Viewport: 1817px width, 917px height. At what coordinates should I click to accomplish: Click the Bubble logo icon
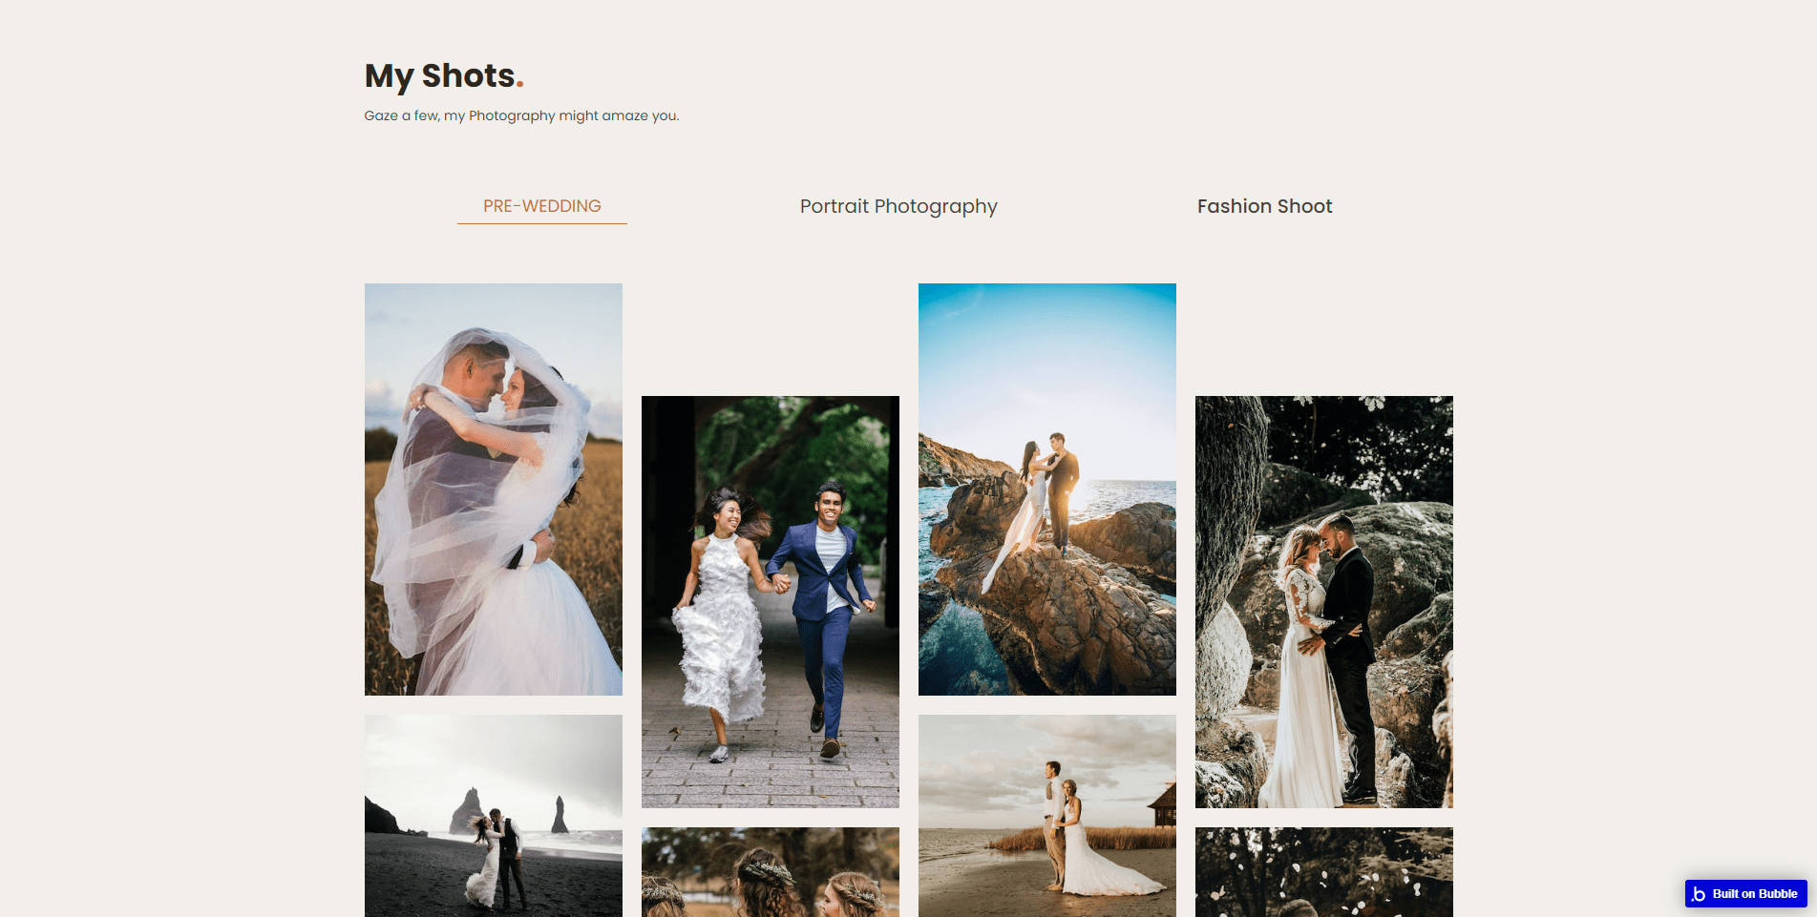[x=1699, y=894]
